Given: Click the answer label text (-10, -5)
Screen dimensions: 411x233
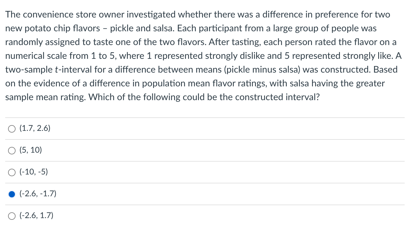Looking at the screenshot, I should (x=33, y=172).
